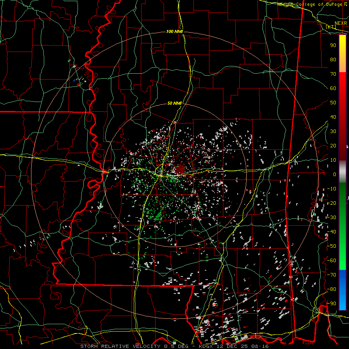Click the -90 knot scale label
349x349 pixels.
(332, 304)
